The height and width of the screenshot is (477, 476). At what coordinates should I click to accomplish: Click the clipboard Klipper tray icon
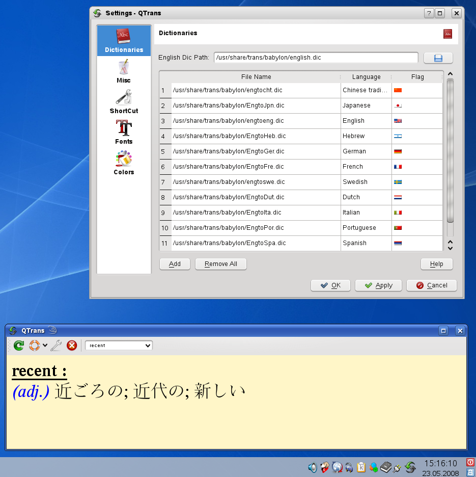(361, 467)
